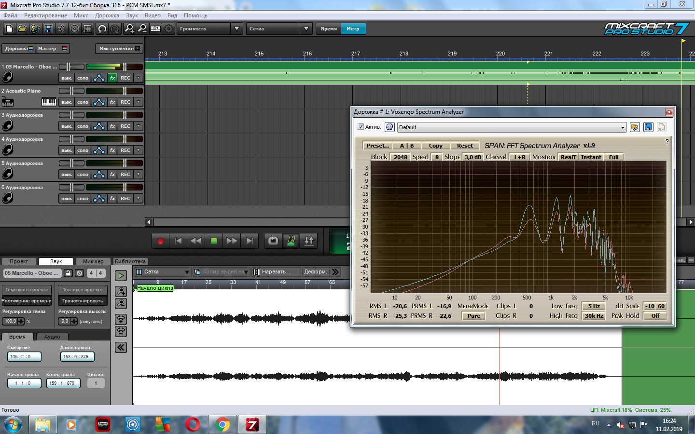
Task: Open preset file icon in the Voxengo window
Action: [x=635, y=127]
